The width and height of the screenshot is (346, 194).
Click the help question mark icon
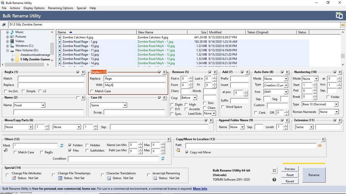tap(274, 180)
